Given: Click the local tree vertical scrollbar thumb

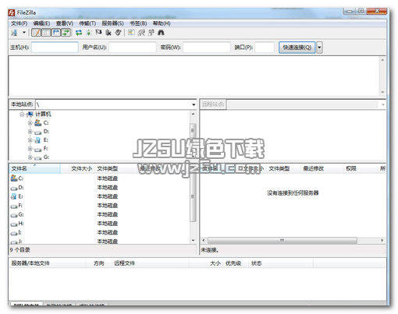Looking at the screenshot, I should (193, 130).
